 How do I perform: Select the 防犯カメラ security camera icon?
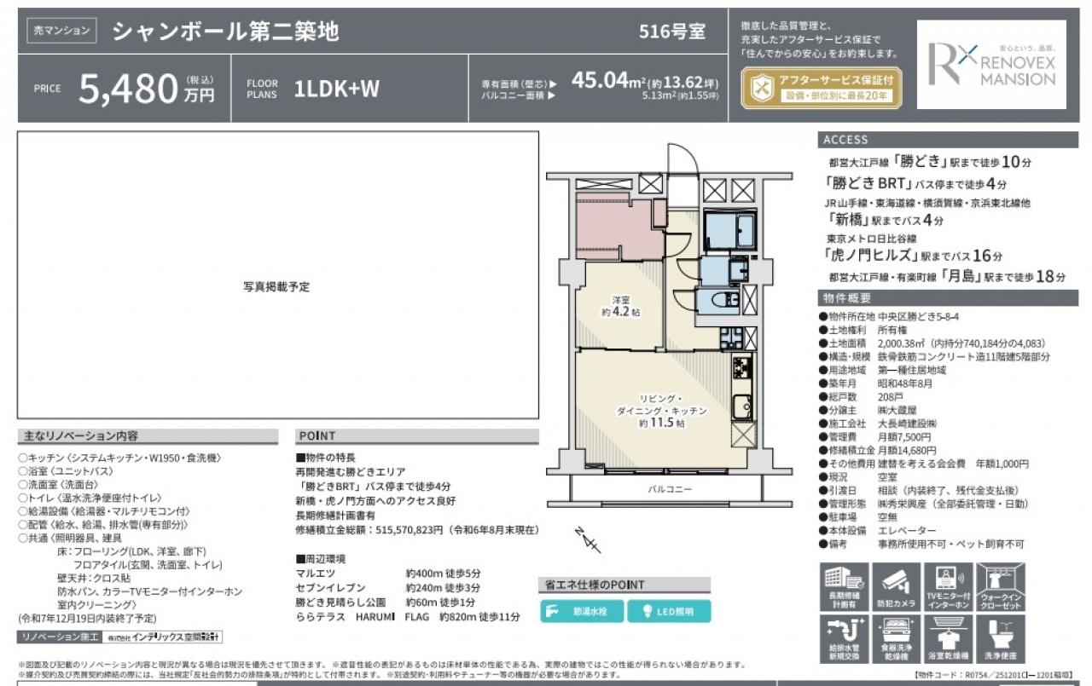pos(896,586)
